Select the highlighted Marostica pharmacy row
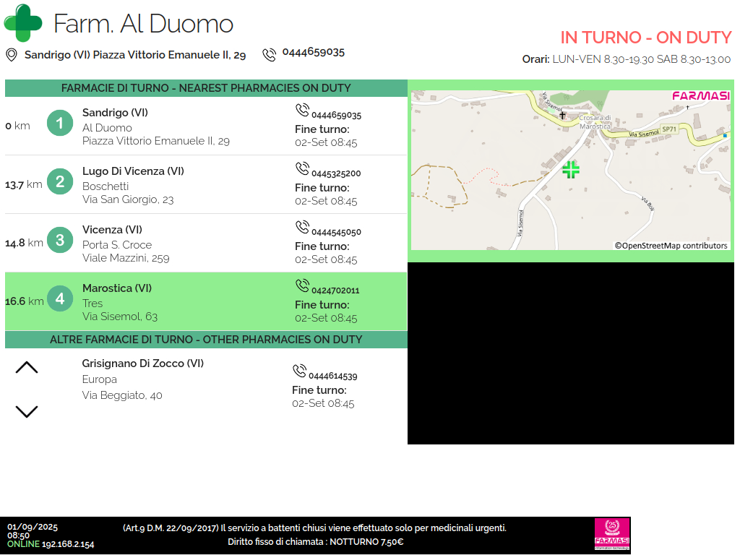 (x=206, y=302)
